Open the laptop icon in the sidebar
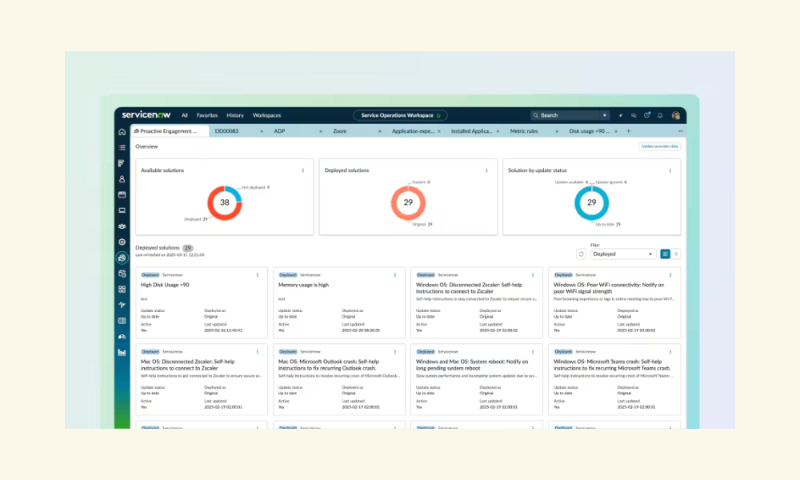 coord(122,210)
